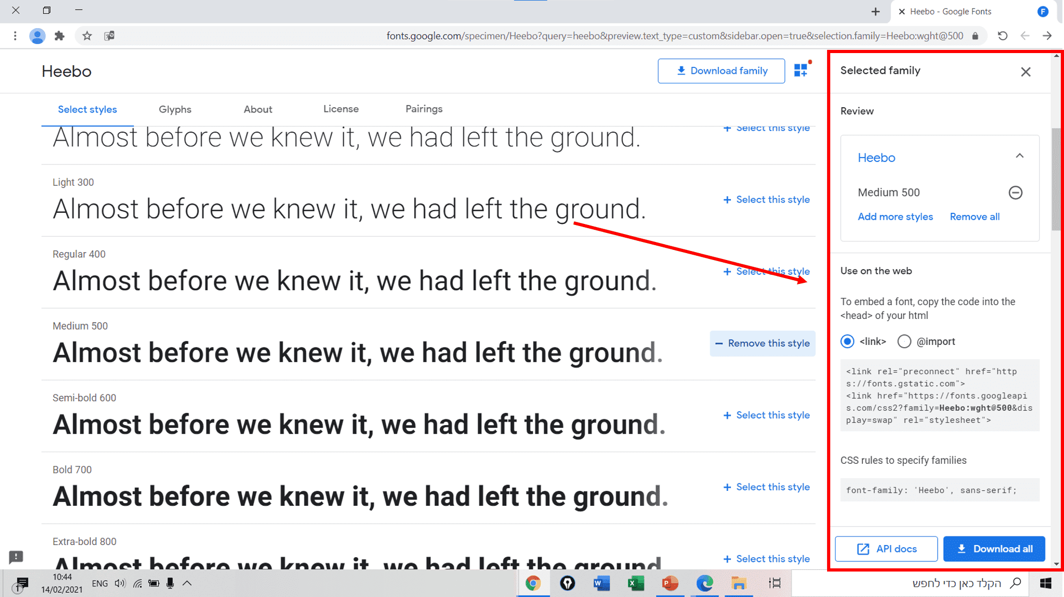The image size is (1064, 597).
Task: Select the Semi-bold 600 style
Action: 767,415
